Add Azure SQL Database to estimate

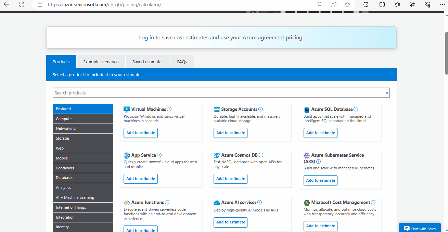(321, 133)
